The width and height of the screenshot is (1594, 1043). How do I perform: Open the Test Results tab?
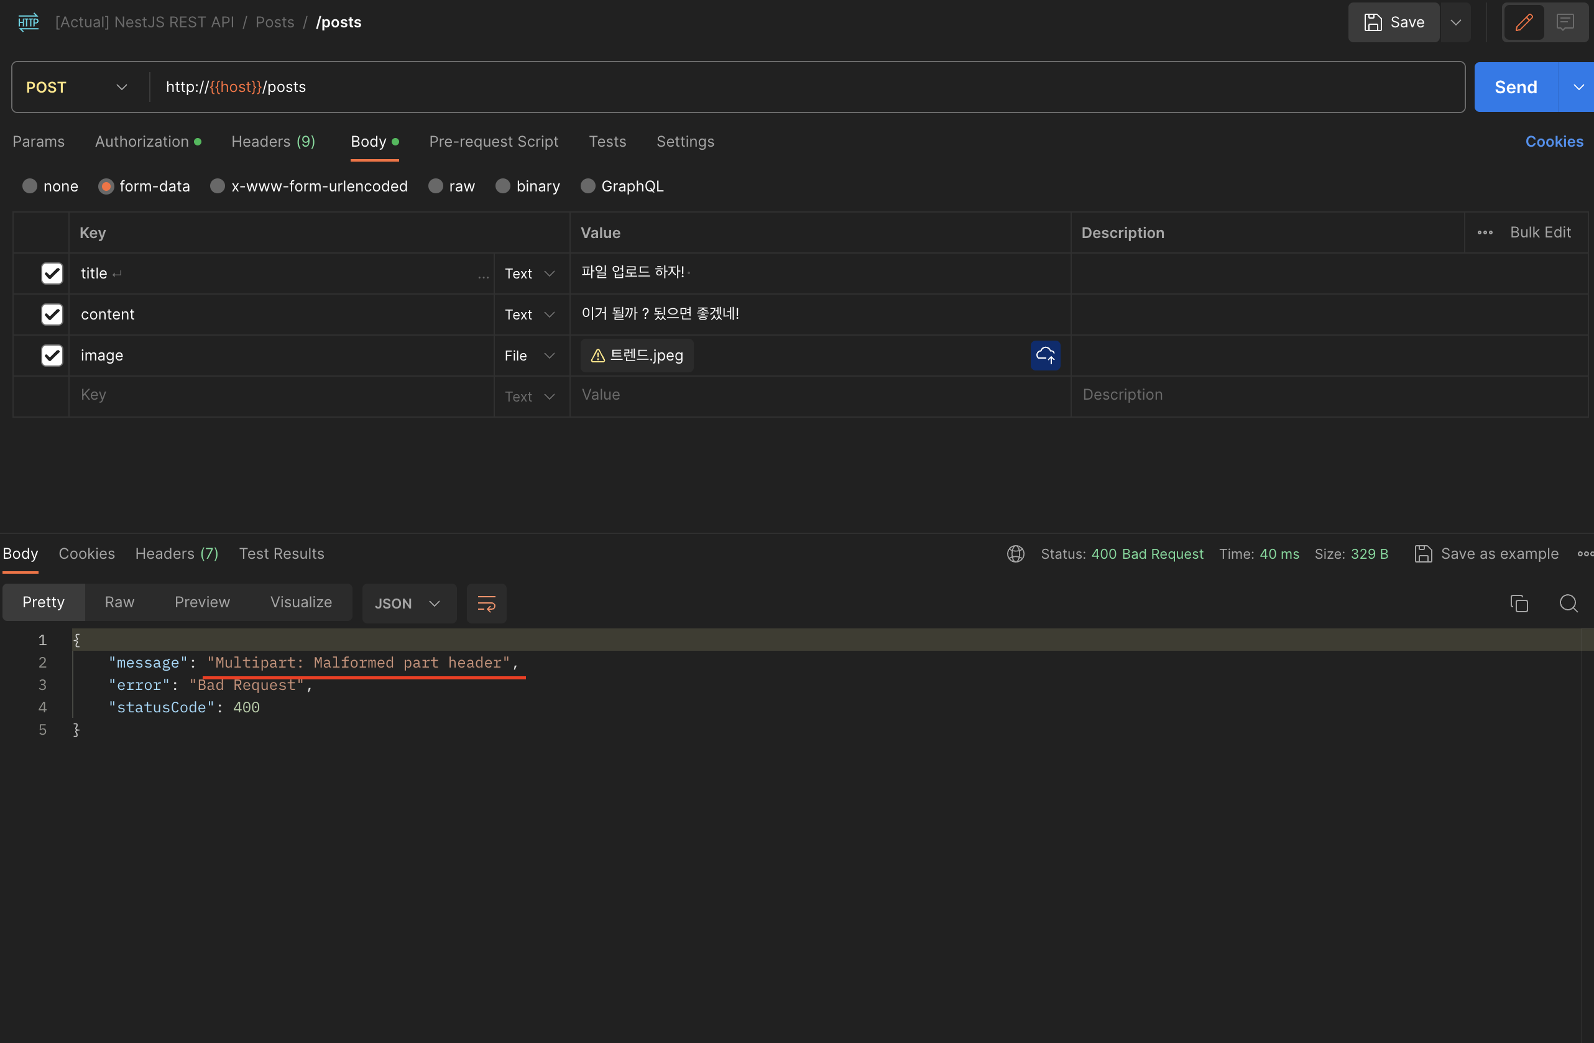[x=281, y=554]
